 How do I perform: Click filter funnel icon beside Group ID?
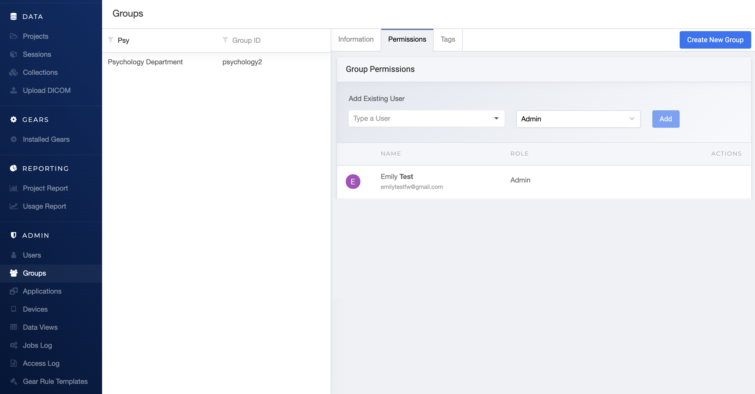(x=225, y=40)
